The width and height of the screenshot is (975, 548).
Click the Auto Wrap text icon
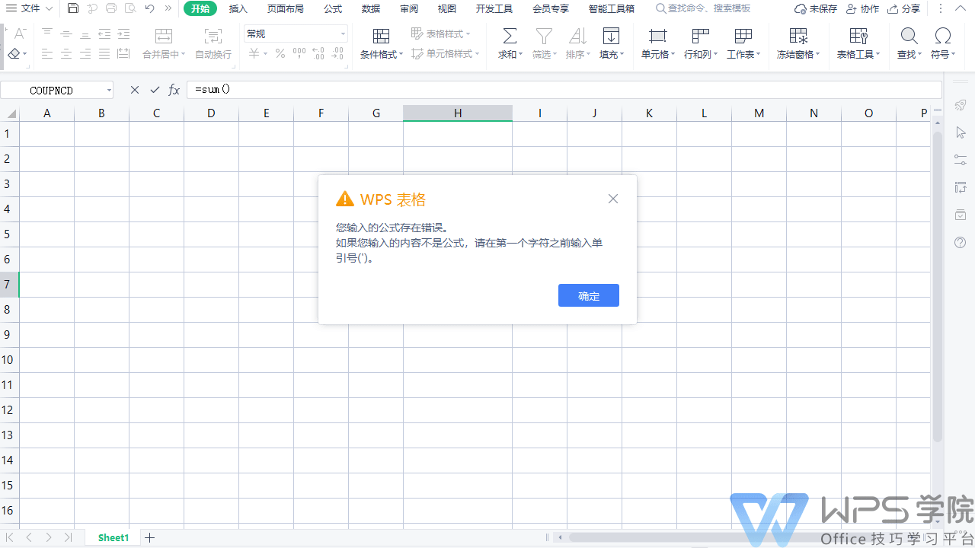pyautogui.click(x=213, y=36)
